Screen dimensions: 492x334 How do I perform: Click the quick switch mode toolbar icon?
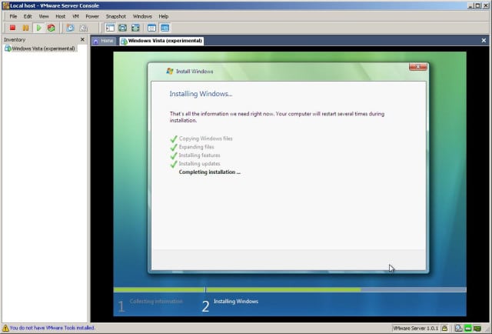123,28
